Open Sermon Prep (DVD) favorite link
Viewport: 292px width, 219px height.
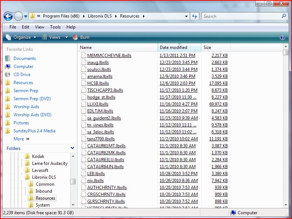[32, 98]
